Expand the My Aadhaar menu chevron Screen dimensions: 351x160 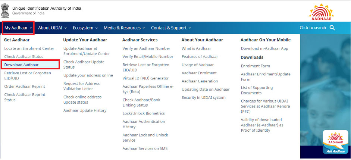point(31,28)
